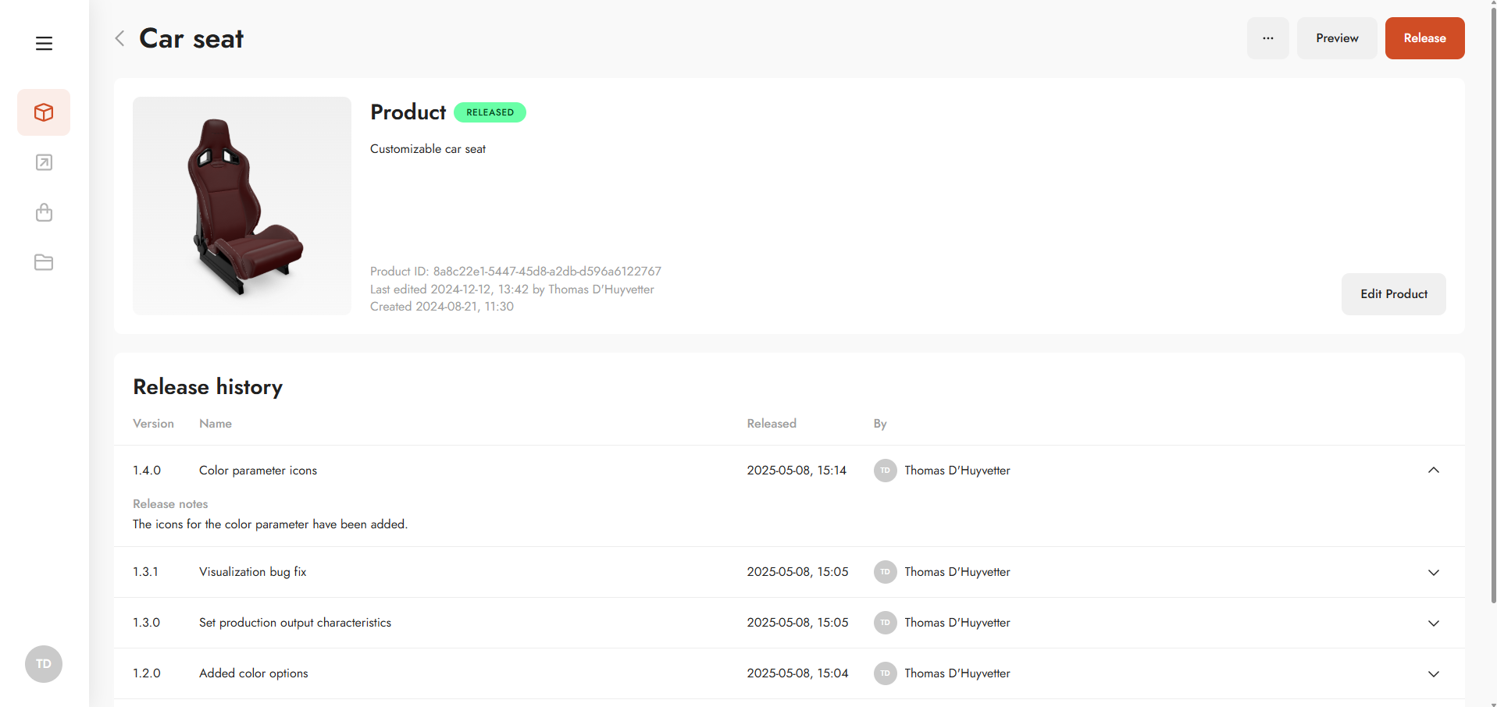Open the three-dots more options menu
This screenshot has height=707, width=1497.
(x=1267, y=38)
